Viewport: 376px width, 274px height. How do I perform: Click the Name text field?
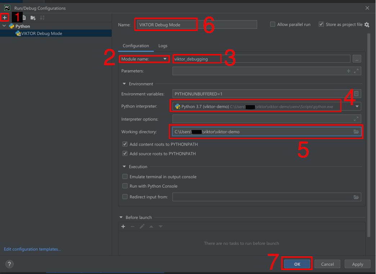[196, 25]
